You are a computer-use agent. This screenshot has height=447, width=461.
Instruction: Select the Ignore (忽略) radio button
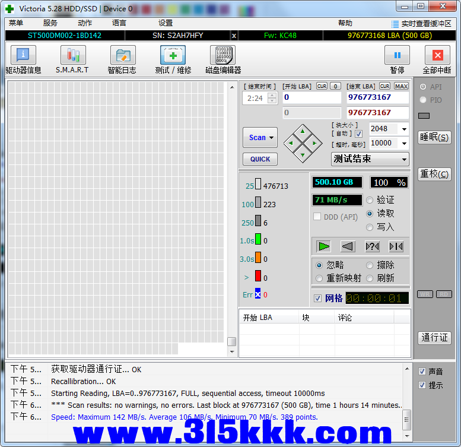pyautogui.click(x=319, y=265)
